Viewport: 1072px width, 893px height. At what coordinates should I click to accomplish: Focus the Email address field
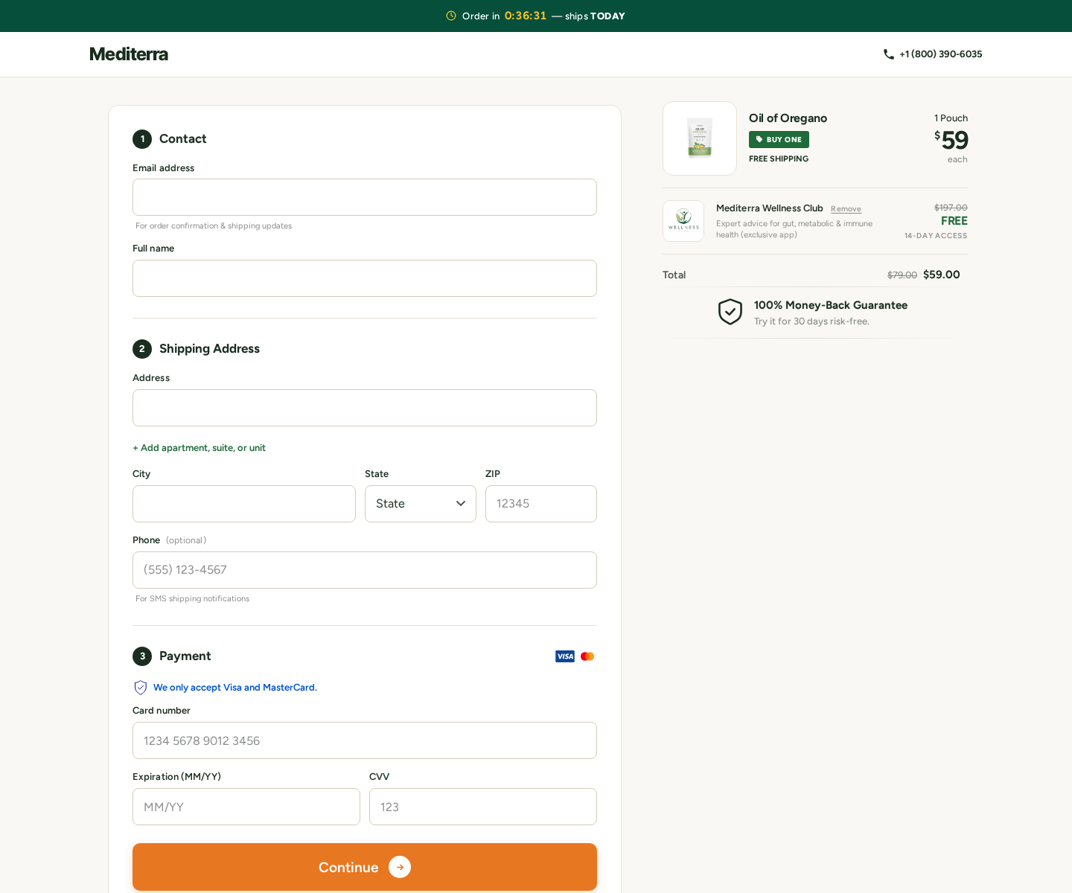point(365,197)
